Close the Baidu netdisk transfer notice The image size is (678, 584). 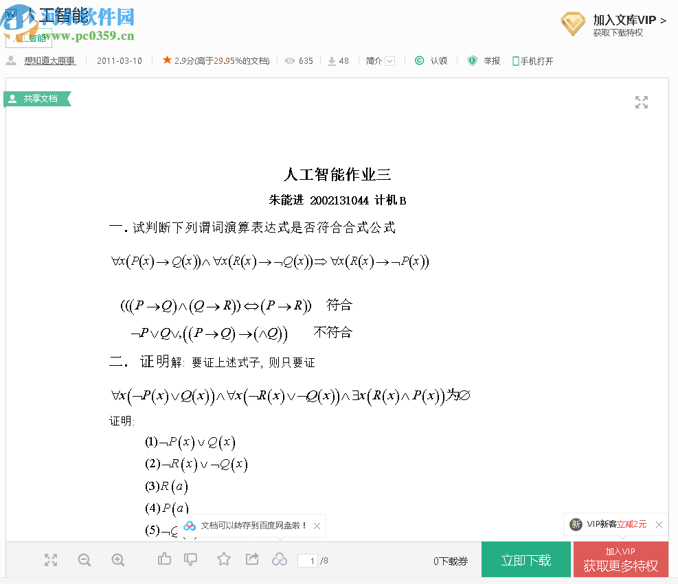pos(317,525)
